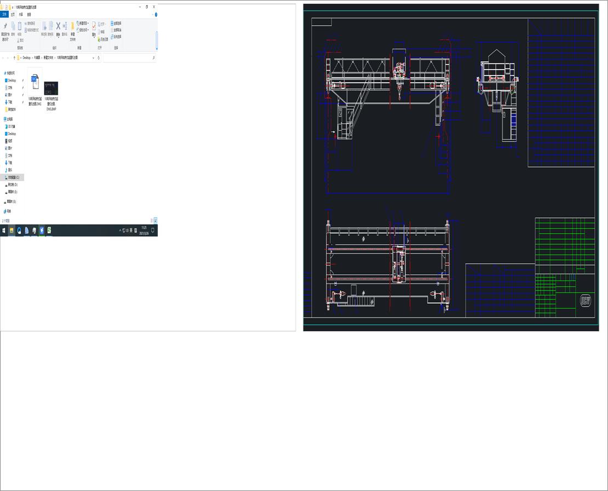
Task: Click the red X delete icon
Action: [x=58, y=26]
